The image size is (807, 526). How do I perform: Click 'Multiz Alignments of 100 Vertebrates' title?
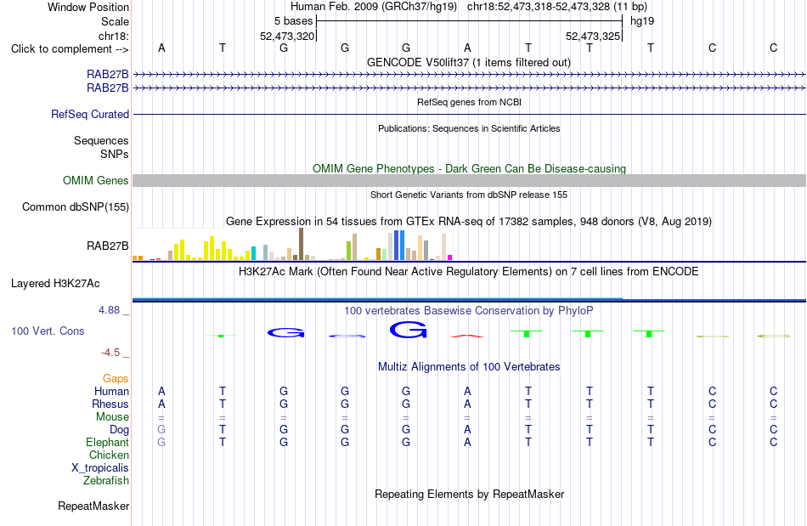click(x=469, y=366)
